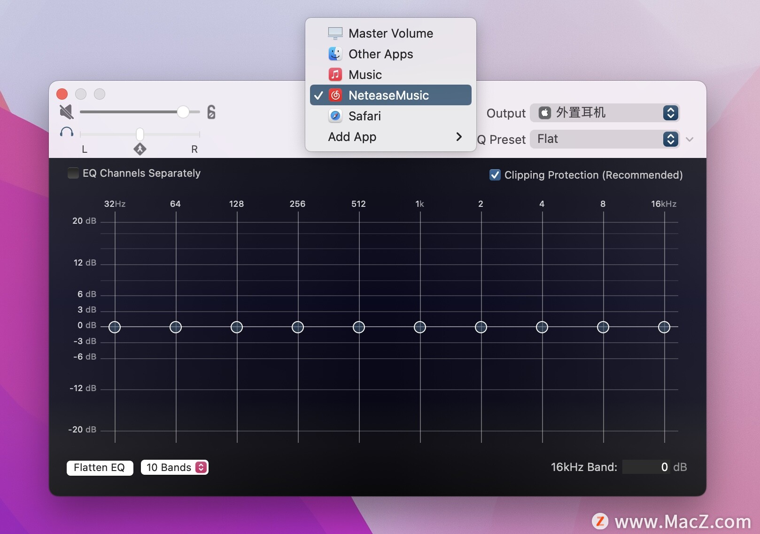
Task: Click the Flatten EQ button
Action: [x=100, y=468]
